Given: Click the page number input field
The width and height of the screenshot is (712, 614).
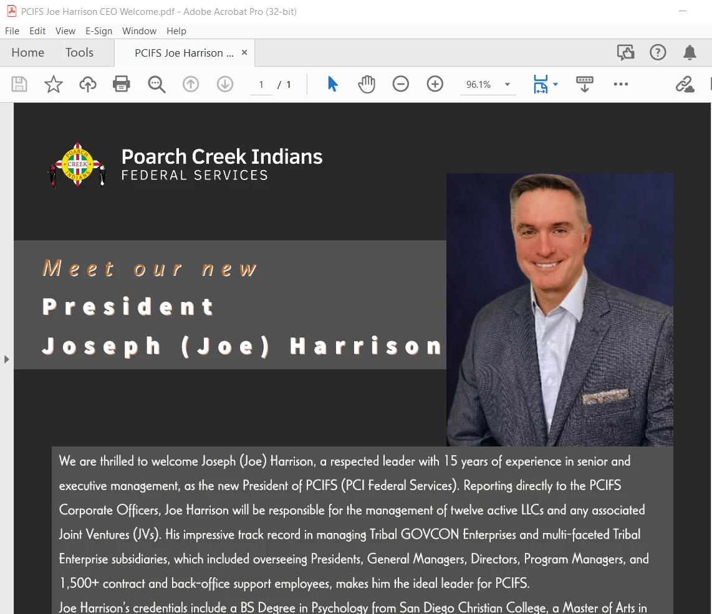Looking at the screenshot, I should click(261, 85).
